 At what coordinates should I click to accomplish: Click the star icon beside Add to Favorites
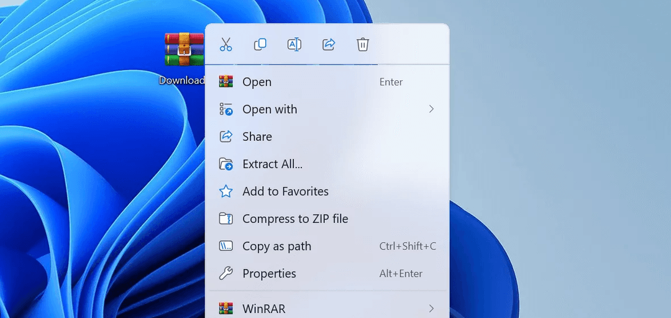226,191
